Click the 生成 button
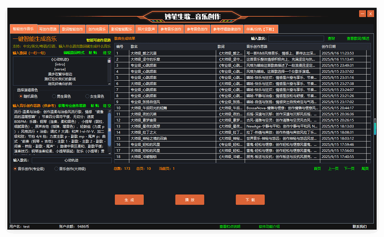The height and width of the screenshot is (237, 384). pyautogui.click(x=129, y=200)
